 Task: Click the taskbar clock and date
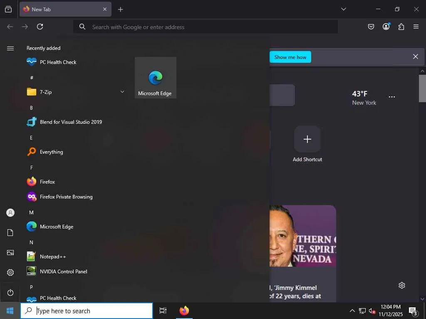pyautogui.click(x=391, y=311)
